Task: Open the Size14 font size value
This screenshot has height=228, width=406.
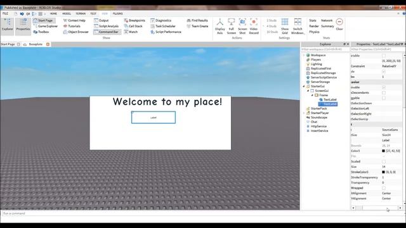Action: 386,135
